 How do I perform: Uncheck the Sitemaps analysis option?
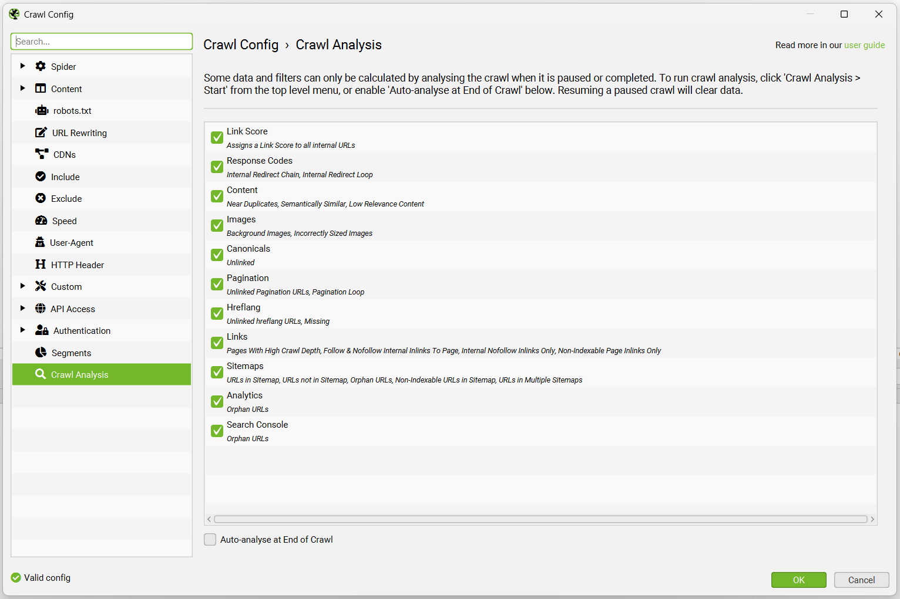216,372
